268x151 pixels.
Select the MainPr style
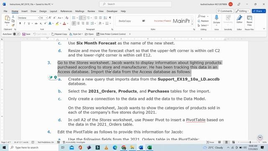coord(181,21)
